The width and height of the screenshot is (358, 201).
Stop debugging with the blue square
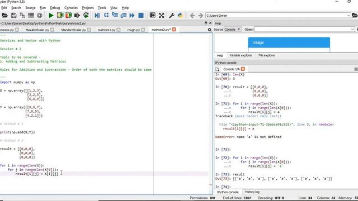(141, 15)
